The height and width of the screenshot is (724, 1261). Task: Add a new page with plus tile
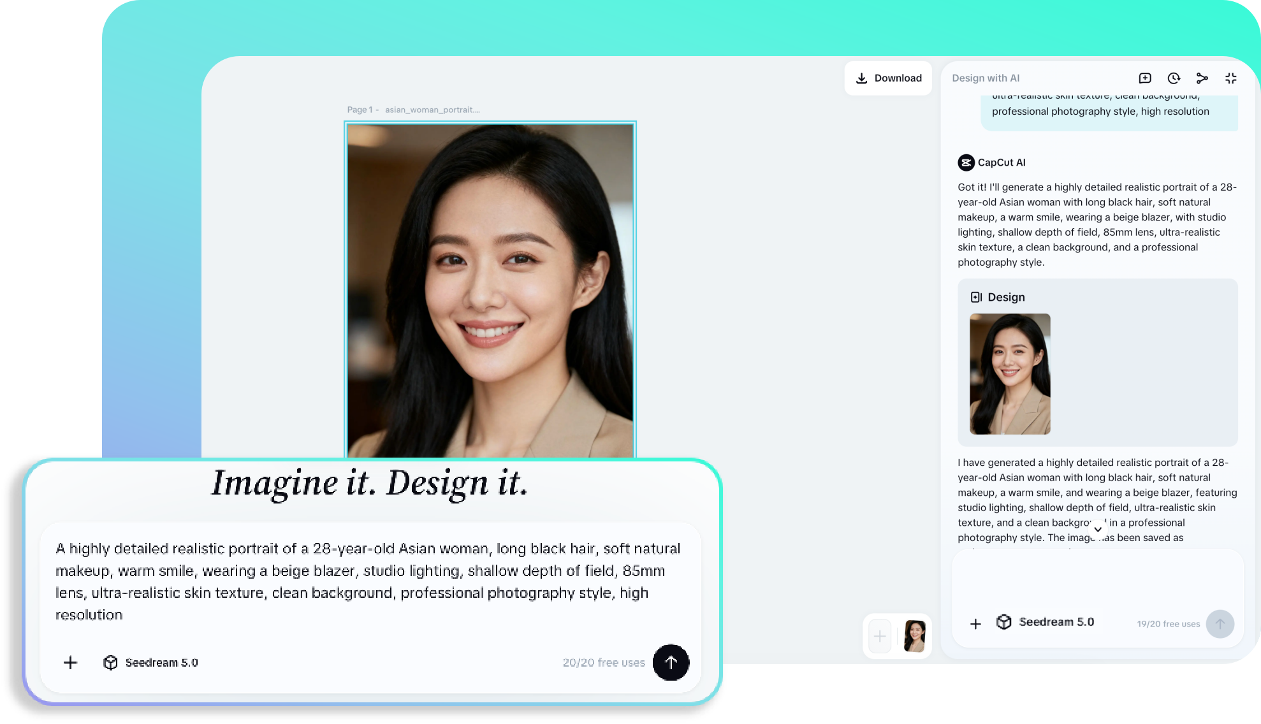coord(880,636)
